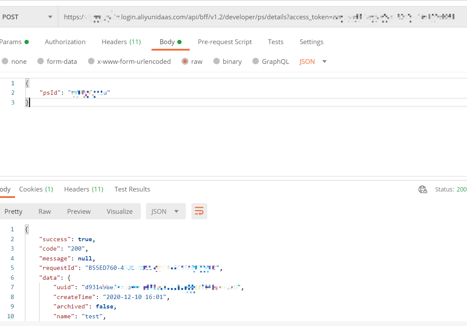Switch to the Params tab

coord(14,42)
